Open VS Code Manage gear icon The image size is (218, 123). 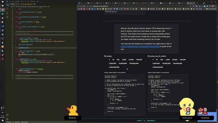pos(7,119)
